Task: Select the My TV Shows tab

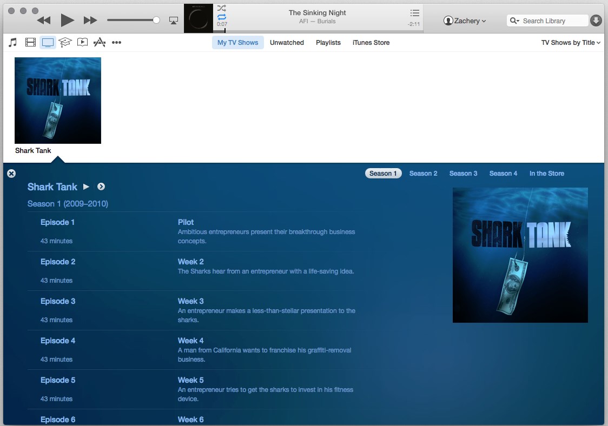Action: (237, 43)
